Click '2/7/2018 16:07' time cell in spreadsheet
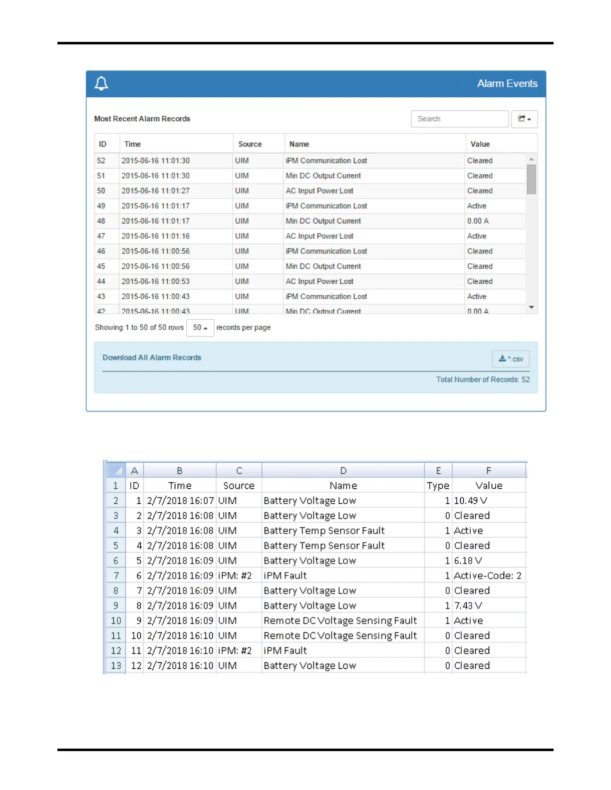Viewport: 611px width, 790px height. (x=180, y=501)
